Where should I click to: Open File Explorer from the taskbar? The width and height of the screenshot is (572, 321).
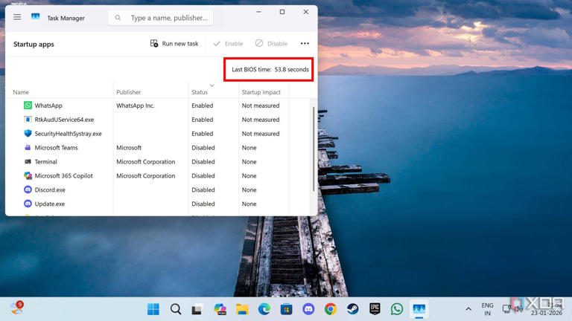click(242, 309)
